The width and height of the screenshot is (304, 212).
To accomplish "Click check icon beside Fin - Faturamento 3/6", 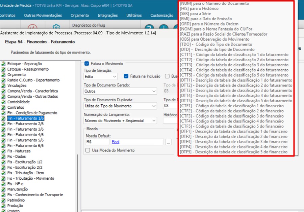I will [x=3, y=129].
